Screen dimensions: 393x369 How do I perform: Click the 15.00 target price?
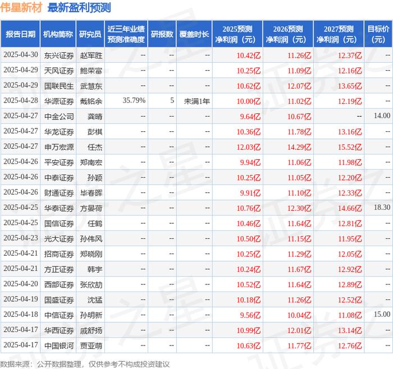point(382,314)
